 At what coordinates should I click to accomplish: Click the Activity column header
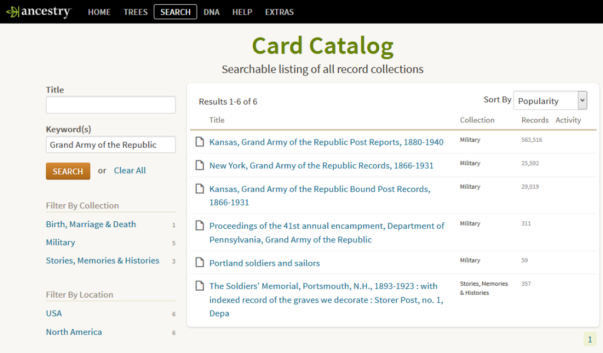568,120
